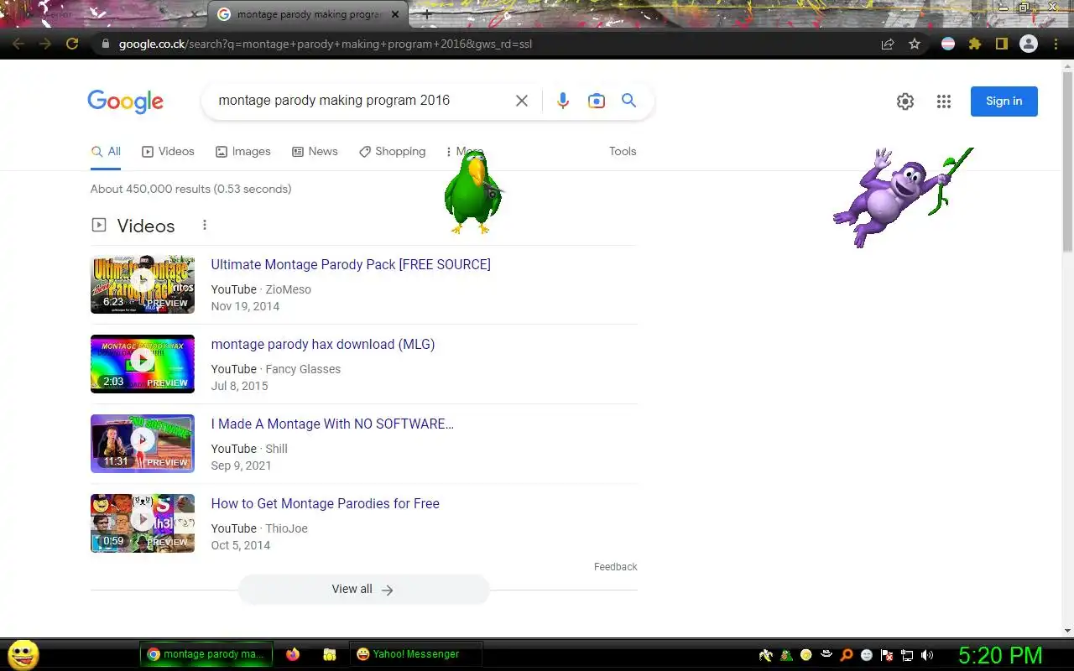Open search by image camera icon
1074x671 pixels.
(596, 101)
